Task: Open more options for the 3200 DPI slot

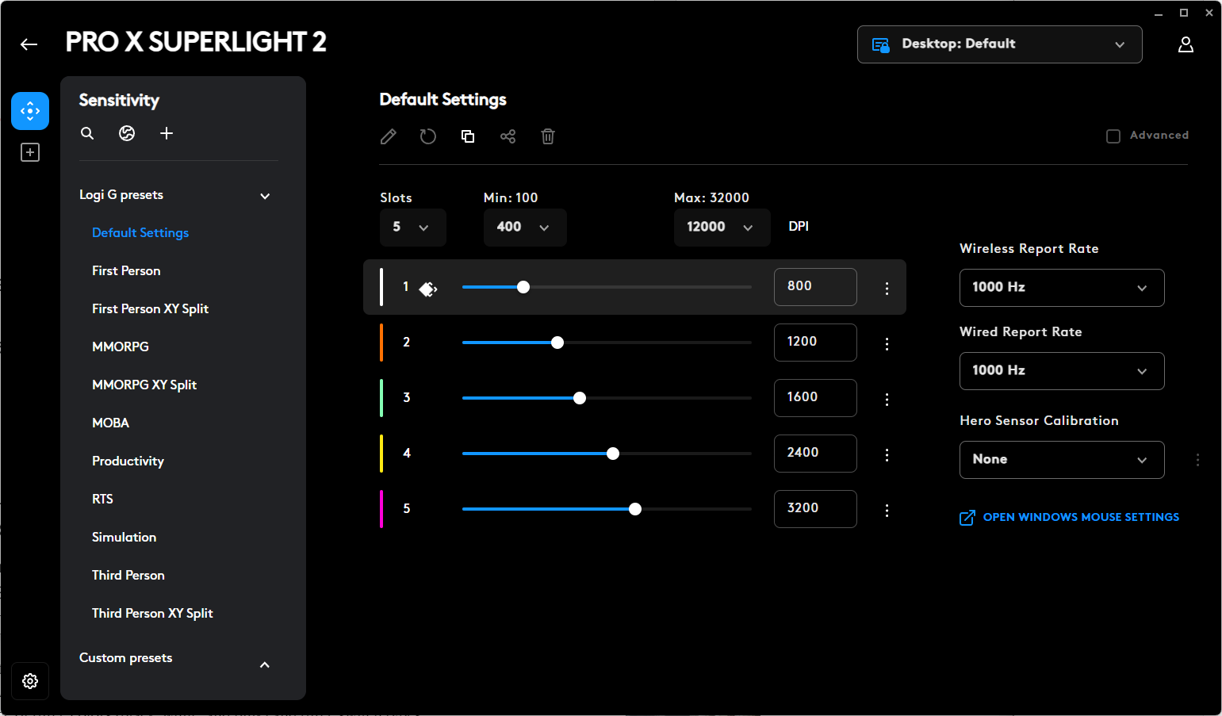Action: 887,511
